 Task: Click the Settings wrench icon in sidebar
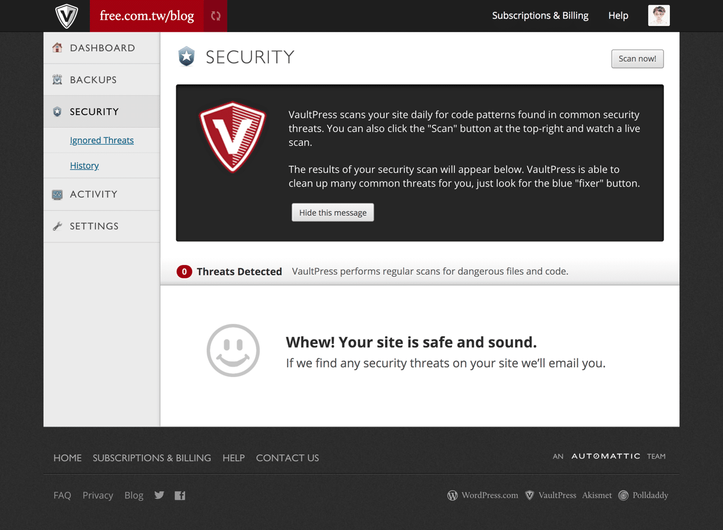[x=57, y=226]
